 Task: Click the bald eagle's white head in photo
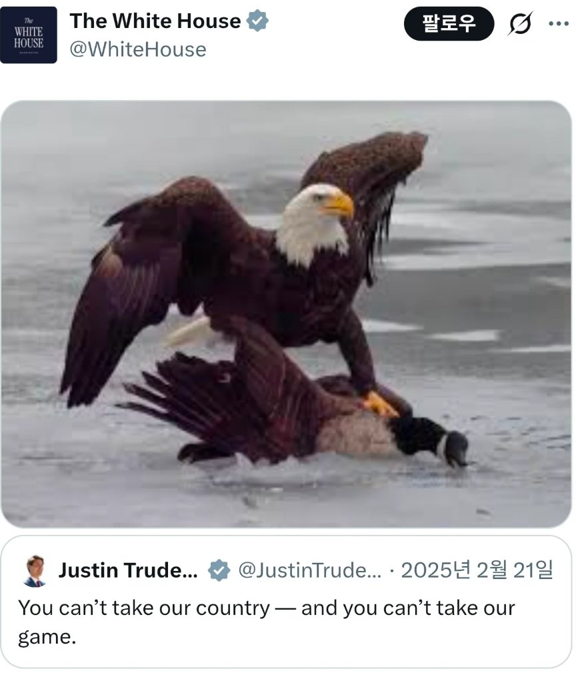coord(314,223)
